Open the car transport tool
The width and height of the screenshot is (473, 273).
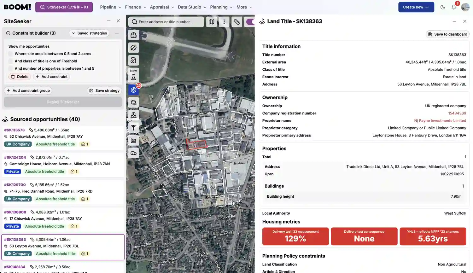(134, 153)
